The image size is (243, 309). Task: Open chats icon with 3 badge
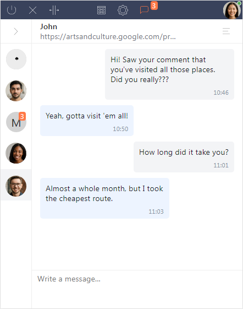144,10
